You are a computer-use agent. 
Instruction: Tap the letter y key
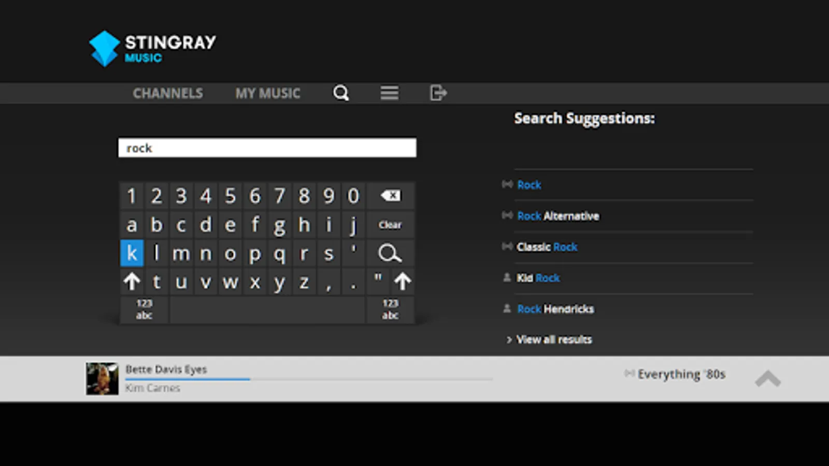pyautogui.click(x=280, y=282)
